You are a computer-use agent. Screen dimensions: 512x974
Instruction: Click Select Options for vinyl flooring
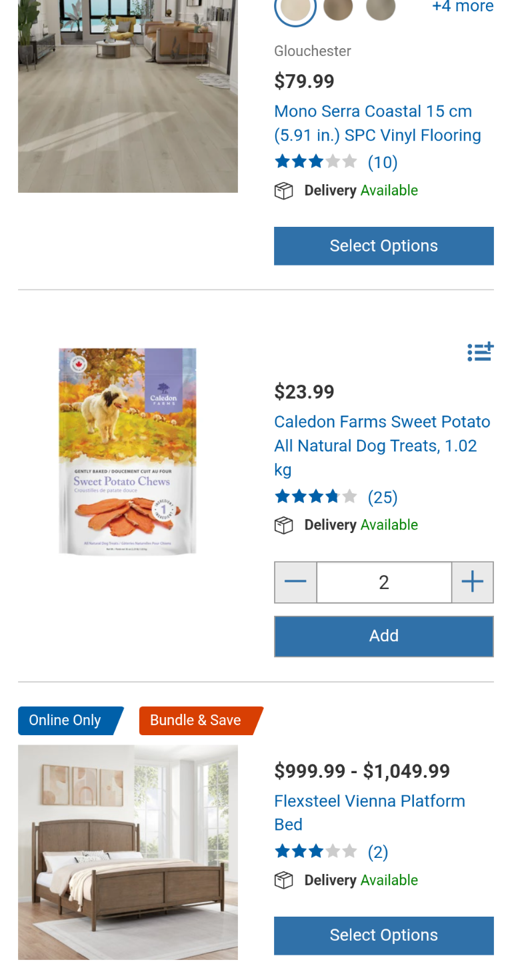[x=384, y=246]
